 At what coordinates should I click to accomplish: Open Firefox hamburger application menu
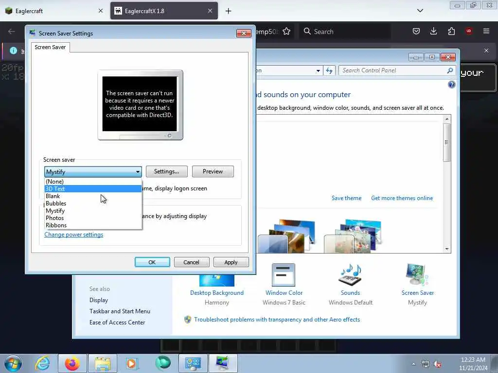pyautogui.click(x=486, y=31)
